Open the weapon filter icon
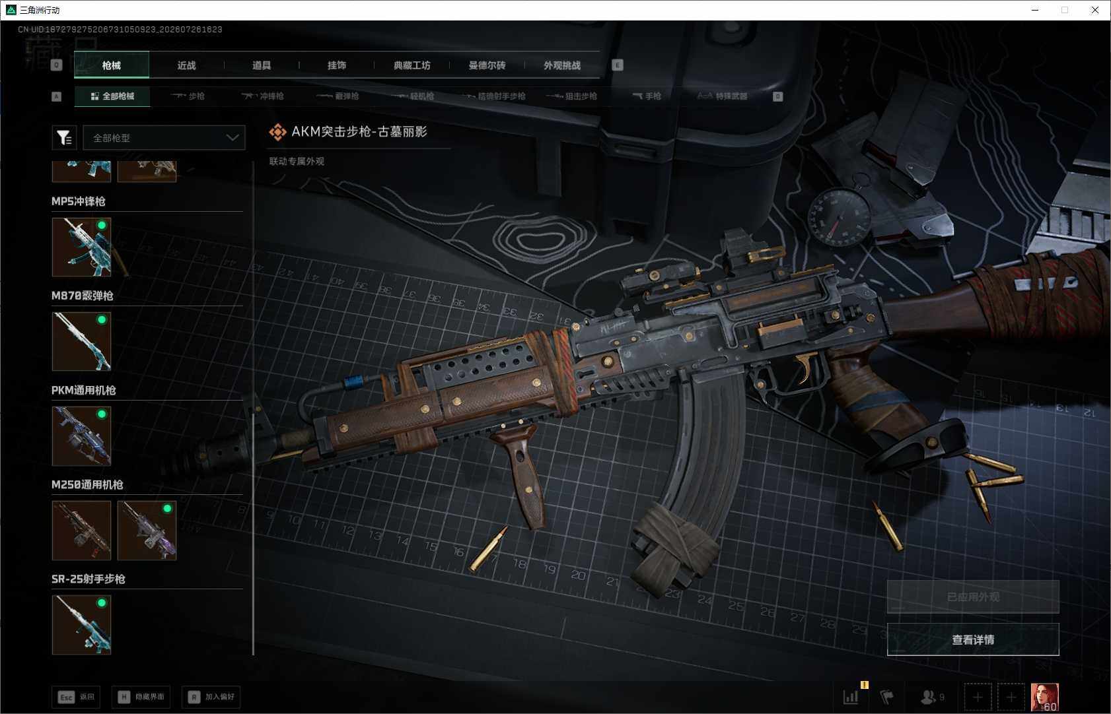 (x=64, y=138)
